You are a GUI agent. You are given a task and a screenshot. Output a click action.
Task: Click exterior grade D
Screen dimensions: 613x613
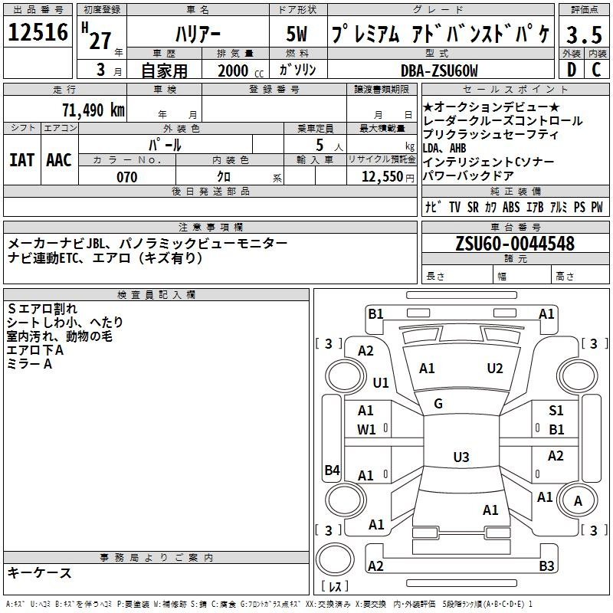coord(572,70)
